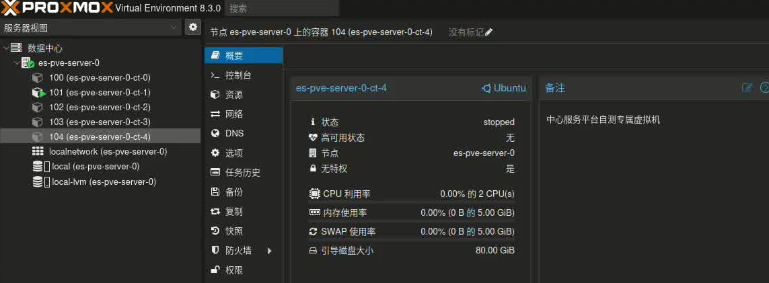Open the 权限 permissions tab
This screenshot has width=769, height=283.
coord(234,270)
